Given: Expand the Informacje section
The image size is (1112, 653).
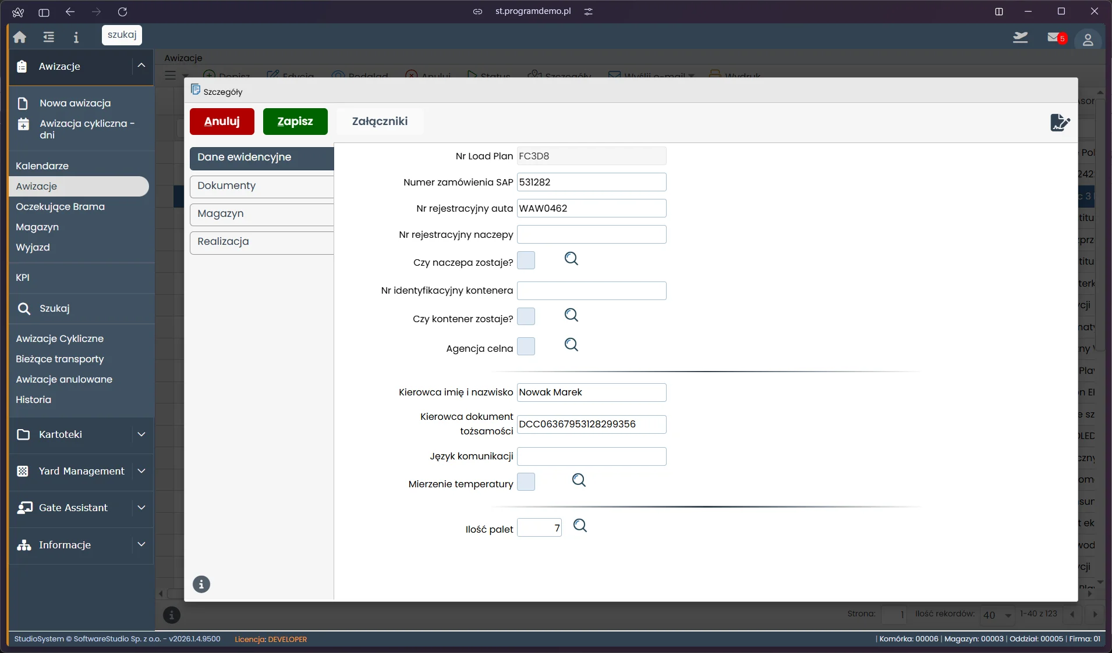Looking at the screenshot, I should (141, 545).
